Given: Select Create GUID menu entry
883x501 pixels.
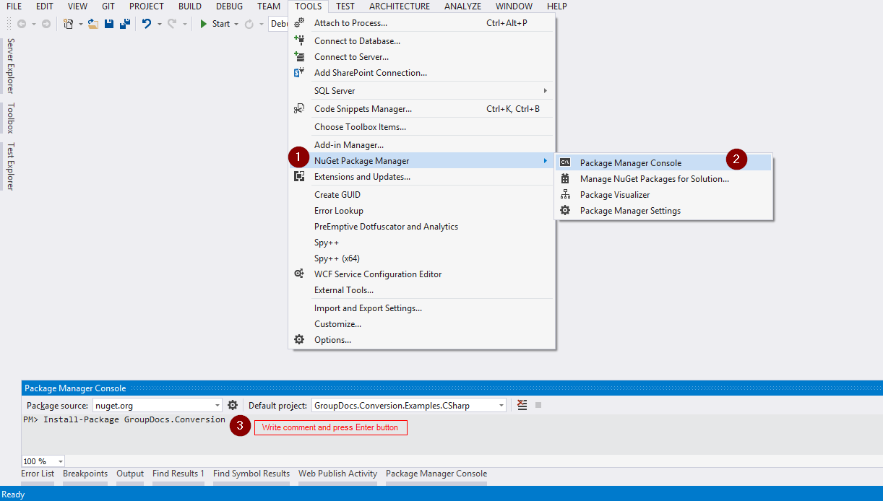Looking at the screenshot, I should pos(422,195).
